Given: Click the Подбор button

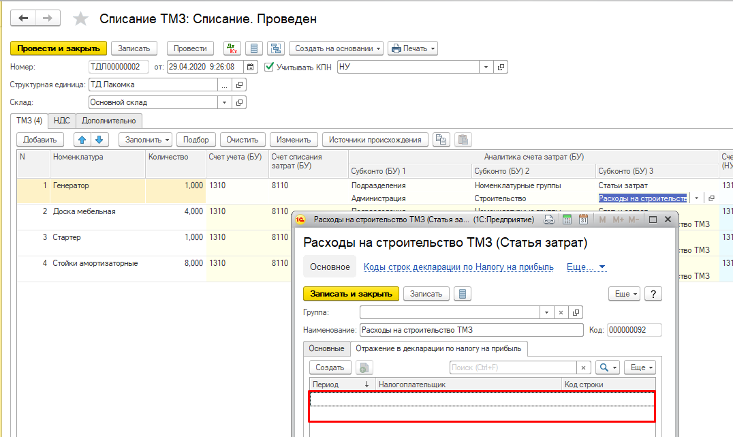Looking at the screenshot, I should click(x=196, y=140).
